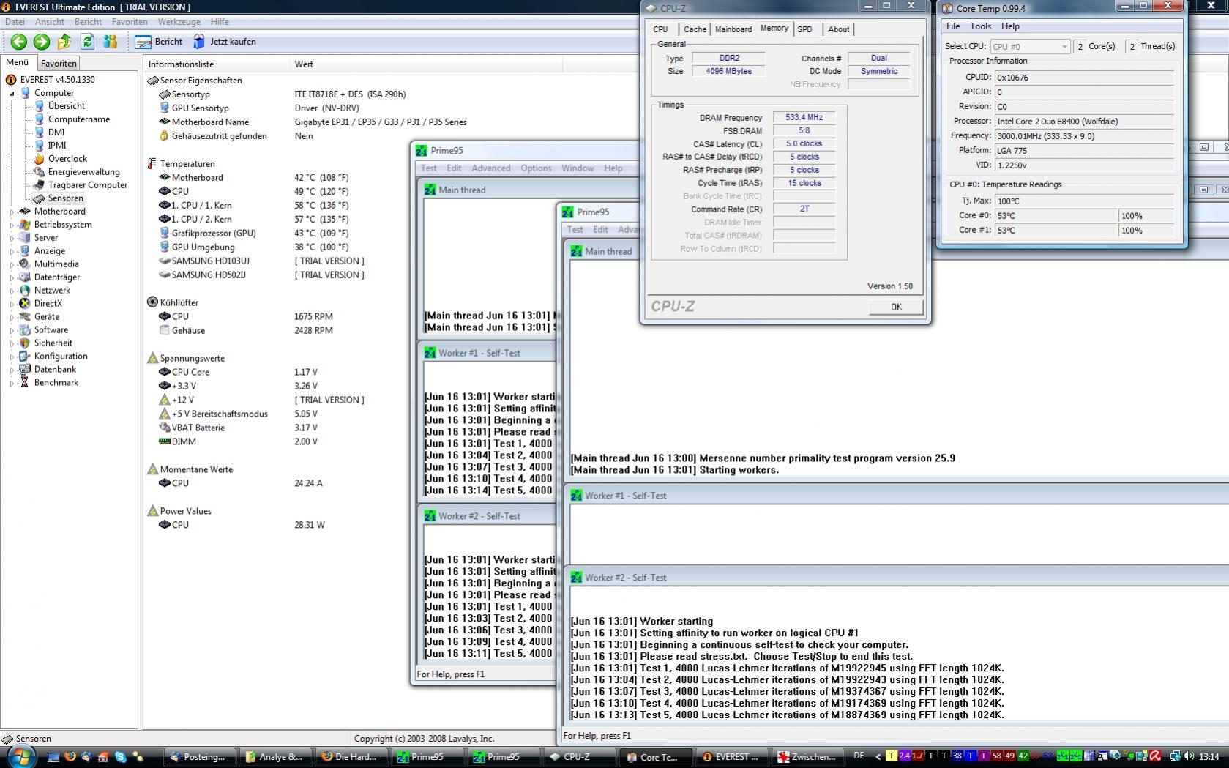Expand the Betriebssystem tree node
The height and width of the screenshot is (768, 1229).
coord(12,225)
